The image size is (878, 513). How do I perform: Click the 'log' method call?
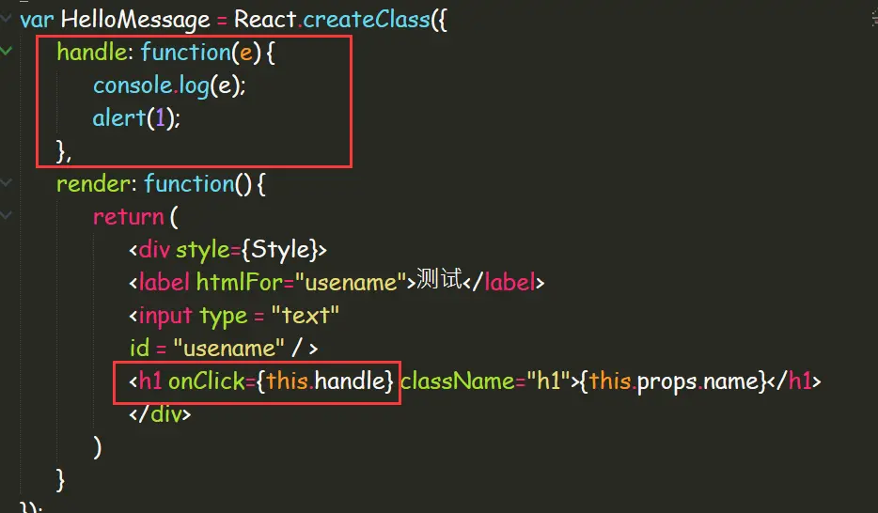tap(194, 86)
